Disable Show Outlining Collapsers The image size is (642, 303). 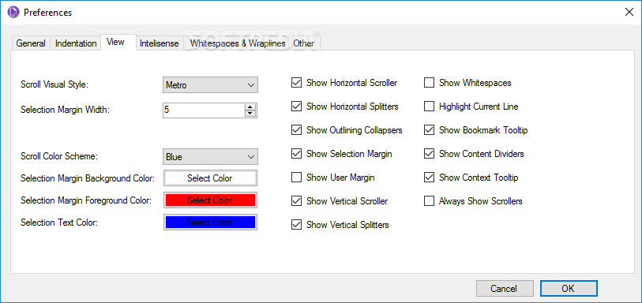[x=296, y=130]
